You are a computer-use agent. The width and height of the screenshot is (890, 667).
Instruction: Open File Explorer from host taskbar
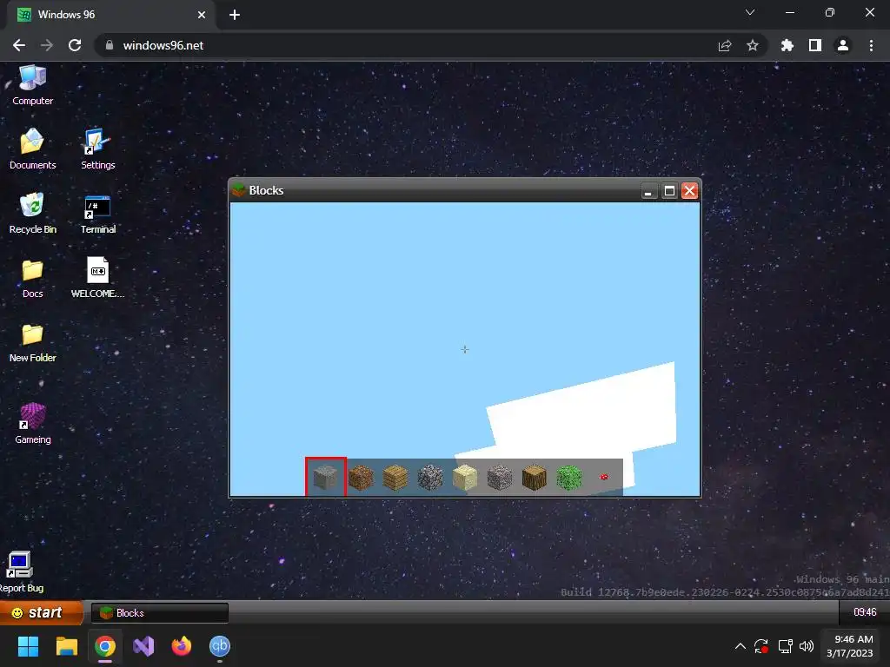[66, 646]
